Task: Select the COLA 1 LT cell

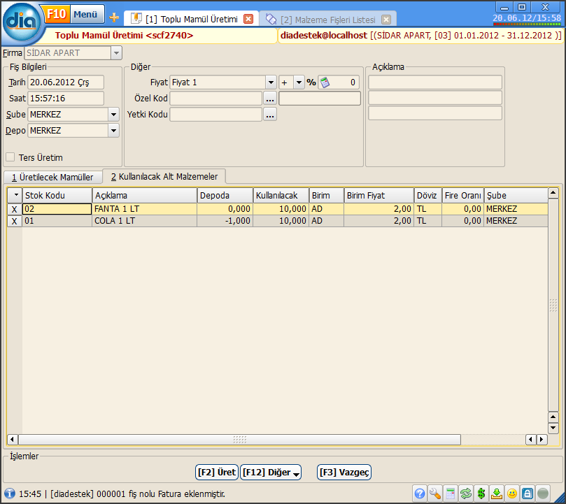Action: click(x=144, y=221)
